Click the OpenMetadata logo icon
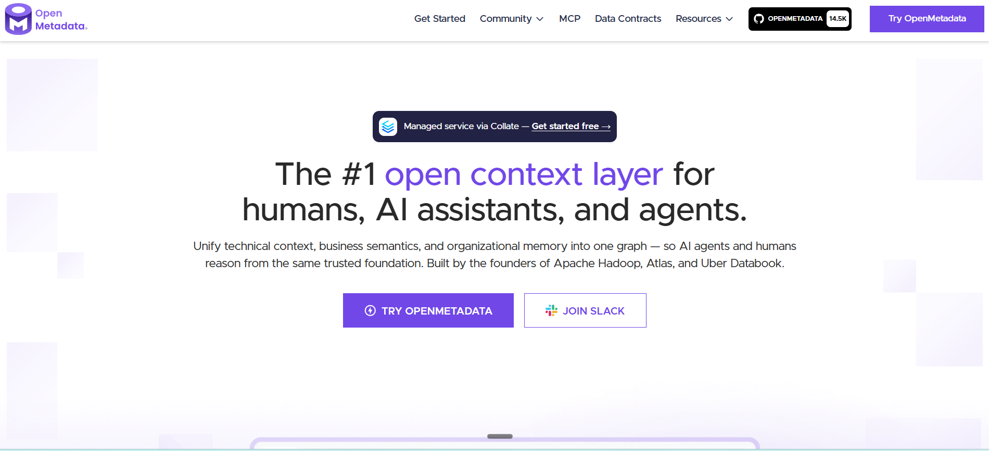989x451 pixels. pos(18,19)
